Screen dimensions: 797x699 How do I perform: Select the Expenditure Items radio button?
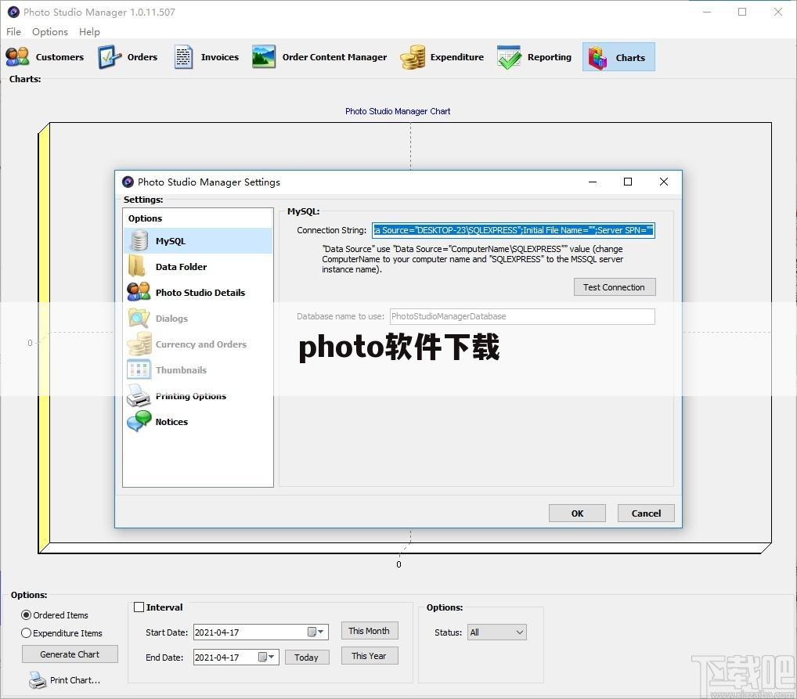26,633
